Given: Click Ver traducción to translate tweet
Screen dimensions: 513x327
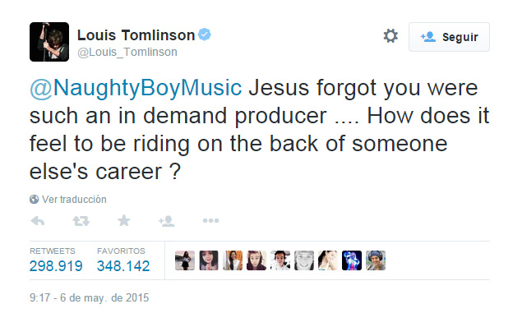Looking at the screenshot, I should tap(74, 200).
